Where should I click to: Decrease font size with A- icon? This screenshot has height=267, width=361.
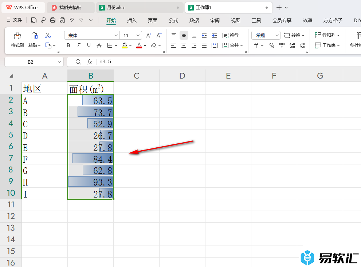[x=159, y=35]
